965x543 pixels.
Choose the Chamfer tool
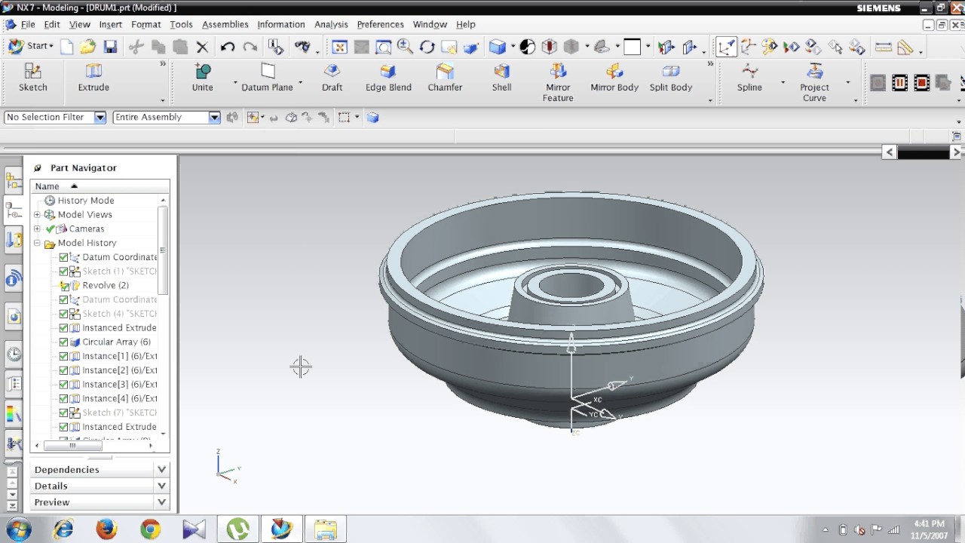click(x=445, y=78)
